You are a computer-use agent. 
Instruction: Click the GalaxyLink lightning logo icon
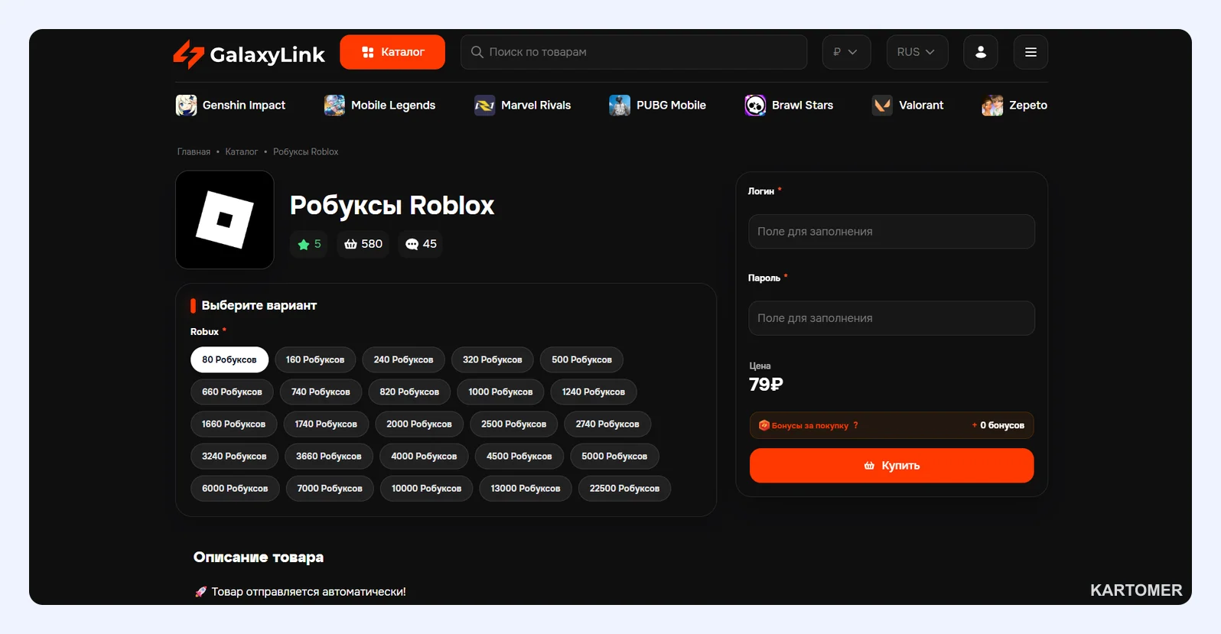tap(188, 54)
